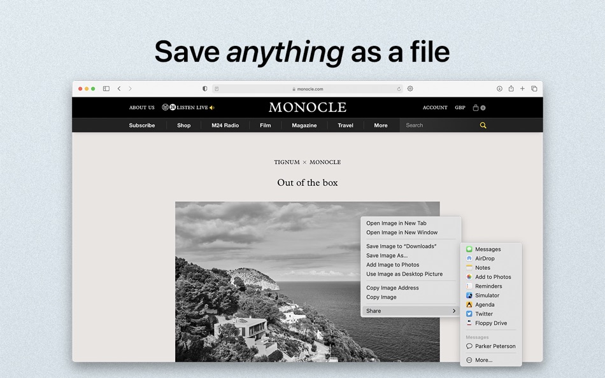605x378 pixels.
Task: Click the extension gear icon beside address bar
Action: coord(410,88)
